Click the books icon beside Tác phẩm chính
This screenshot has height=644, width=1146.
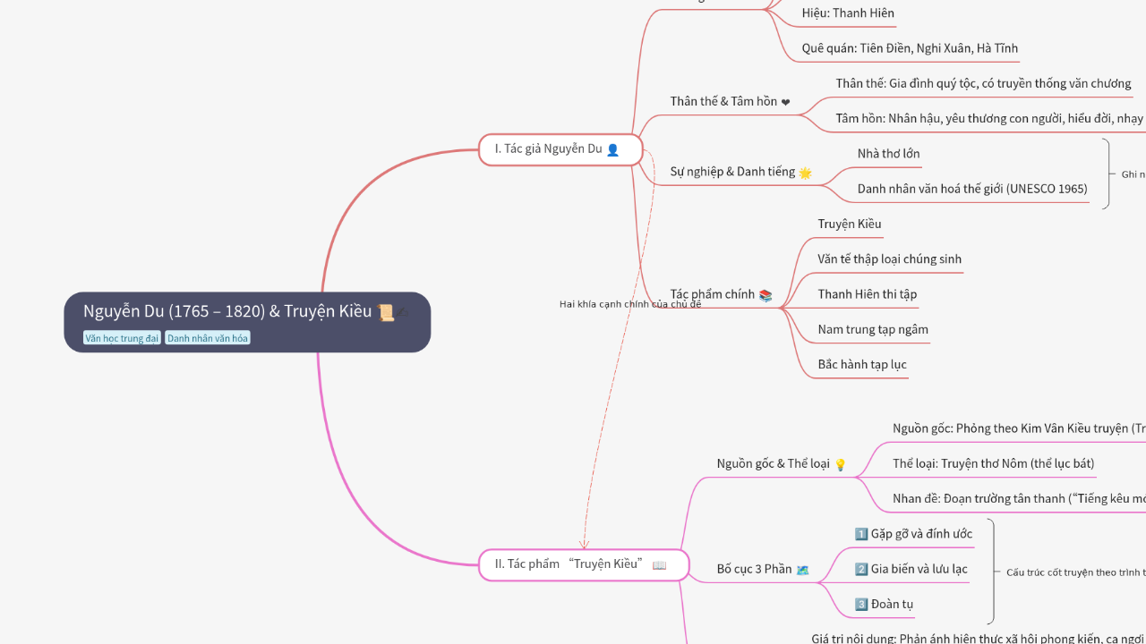(x=765, y=295)
